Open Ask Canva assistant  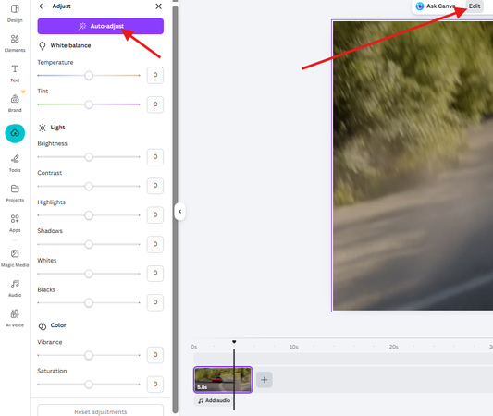436,6
